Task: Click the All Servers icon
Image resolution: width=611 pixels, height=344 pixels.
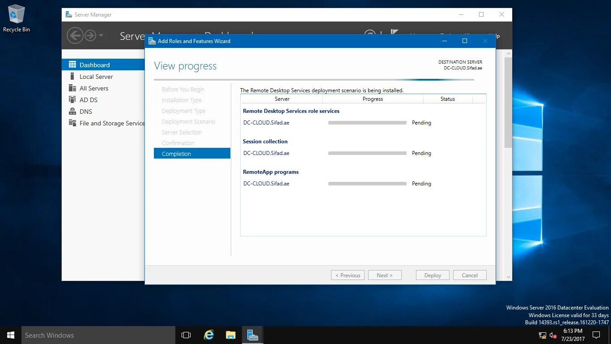Action: pyautogui.click(x=72, y=88)
